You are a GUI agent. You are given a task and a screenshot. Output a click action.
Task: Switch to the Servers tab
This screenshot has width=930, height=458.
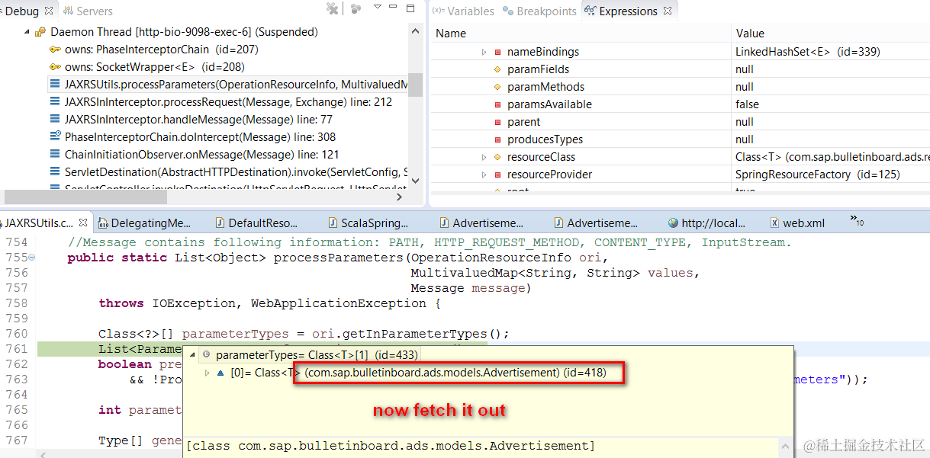[88, 11]
